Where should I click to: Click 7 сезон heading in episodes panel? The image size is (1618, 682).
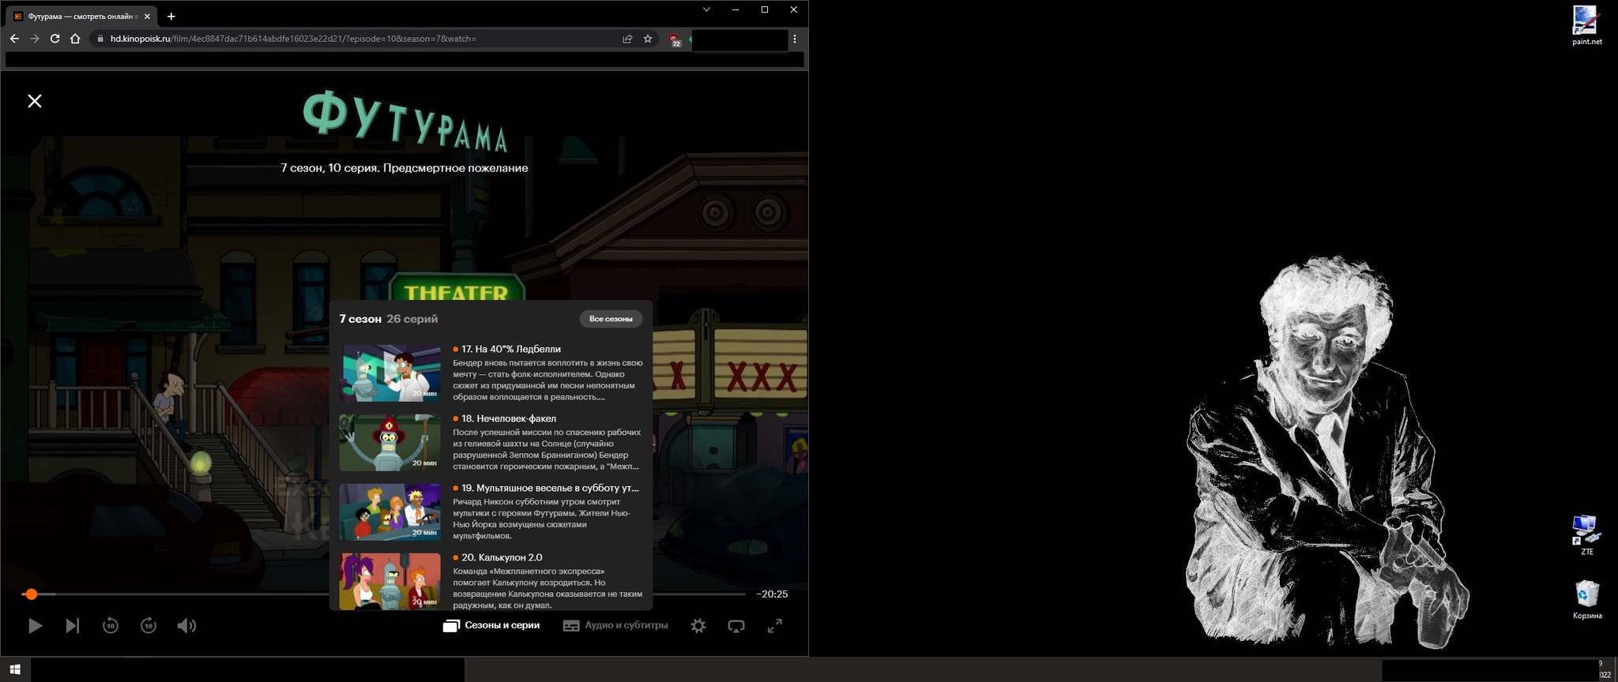[360, 319]
